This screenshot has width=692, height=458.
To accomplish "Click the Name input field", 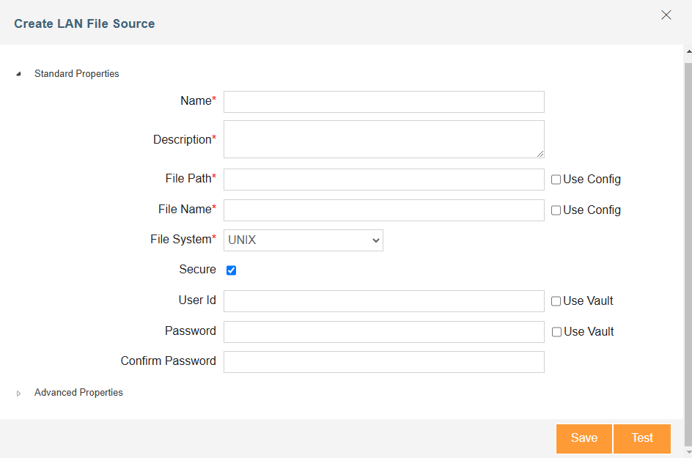I will click(x=384, y=102).
